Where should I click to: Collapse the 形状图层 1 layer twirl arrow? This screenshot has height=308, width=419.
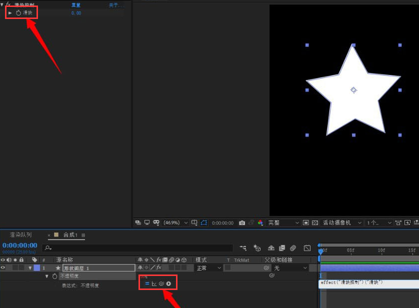pyautogui.click(x=30, y=268)
